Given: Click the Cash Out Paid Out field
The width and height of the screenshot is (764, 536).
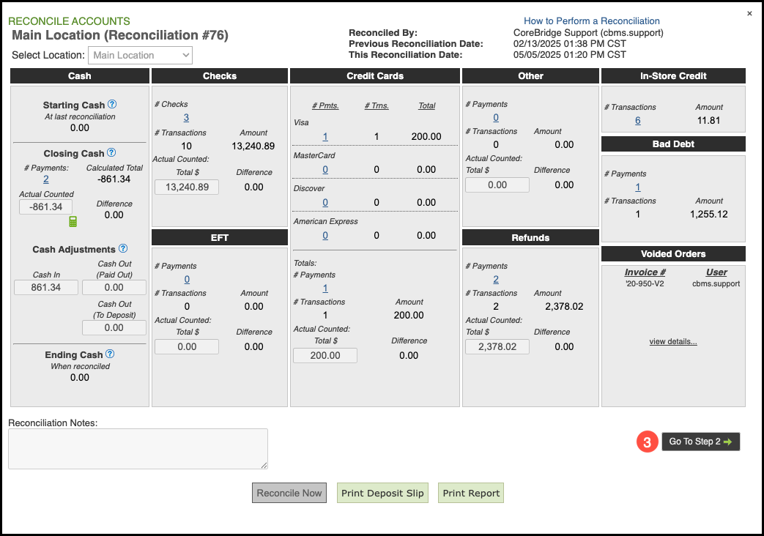Looking at the screenshot, I should pyautogui.click(x=114, y=288).
